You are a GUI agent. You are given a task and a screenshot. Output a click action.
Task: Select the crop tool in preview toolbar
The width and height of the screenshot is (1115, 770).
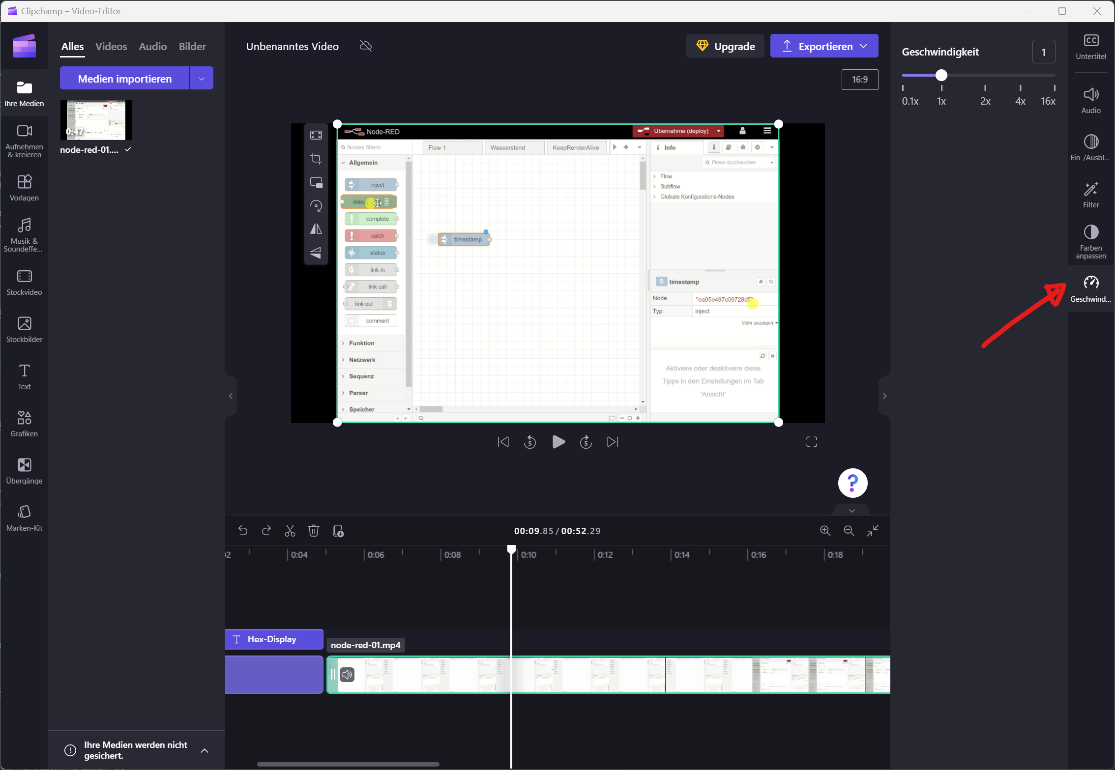click(x=316, y=159)
